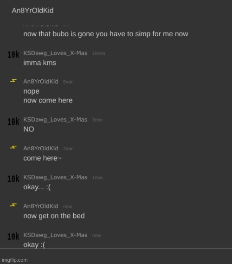Click the An8YrOldKid chat header title
The height and width of the screenshot is (264, 232).
[x=32, y=10]
